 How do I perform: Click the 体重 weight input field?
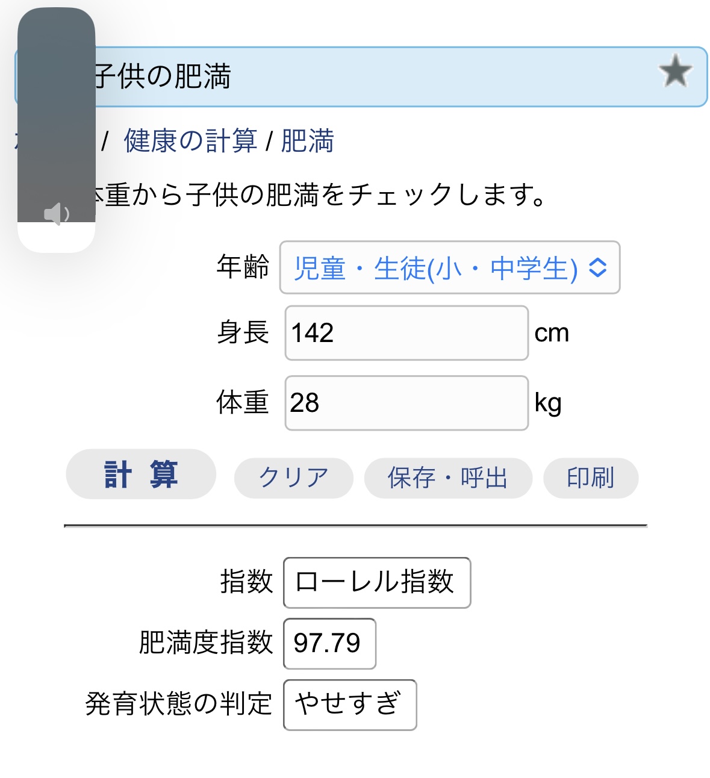(406, 403)
